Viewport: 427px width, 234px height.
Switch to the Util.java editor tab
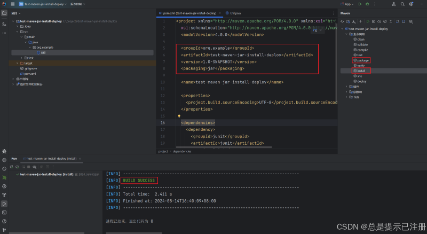tap(233, 13)
